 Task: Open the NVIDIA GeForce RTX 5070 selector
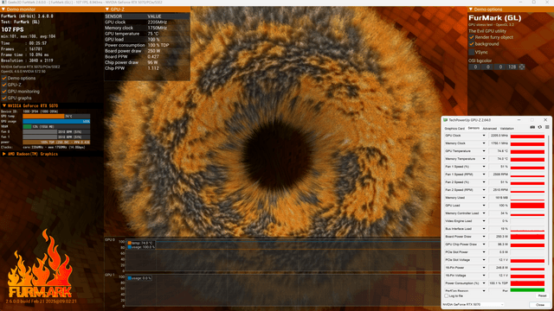point(473,304)
